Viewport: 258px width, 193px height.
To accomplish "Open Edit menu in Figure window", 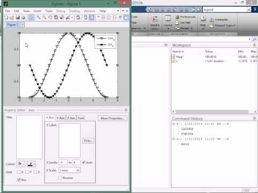I will click(x=17, y=11).
